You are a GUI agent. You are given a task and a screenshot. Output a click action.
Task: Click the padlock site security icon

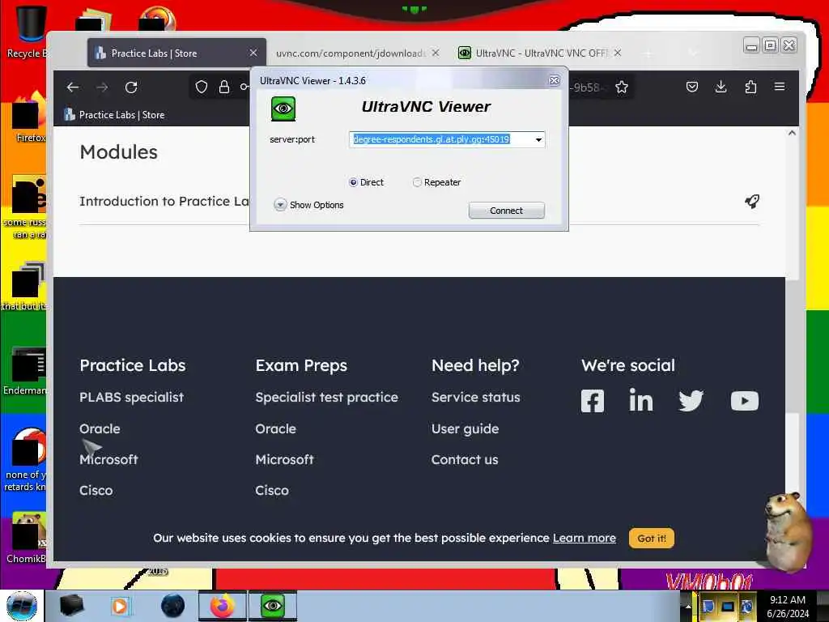(224, 87)
